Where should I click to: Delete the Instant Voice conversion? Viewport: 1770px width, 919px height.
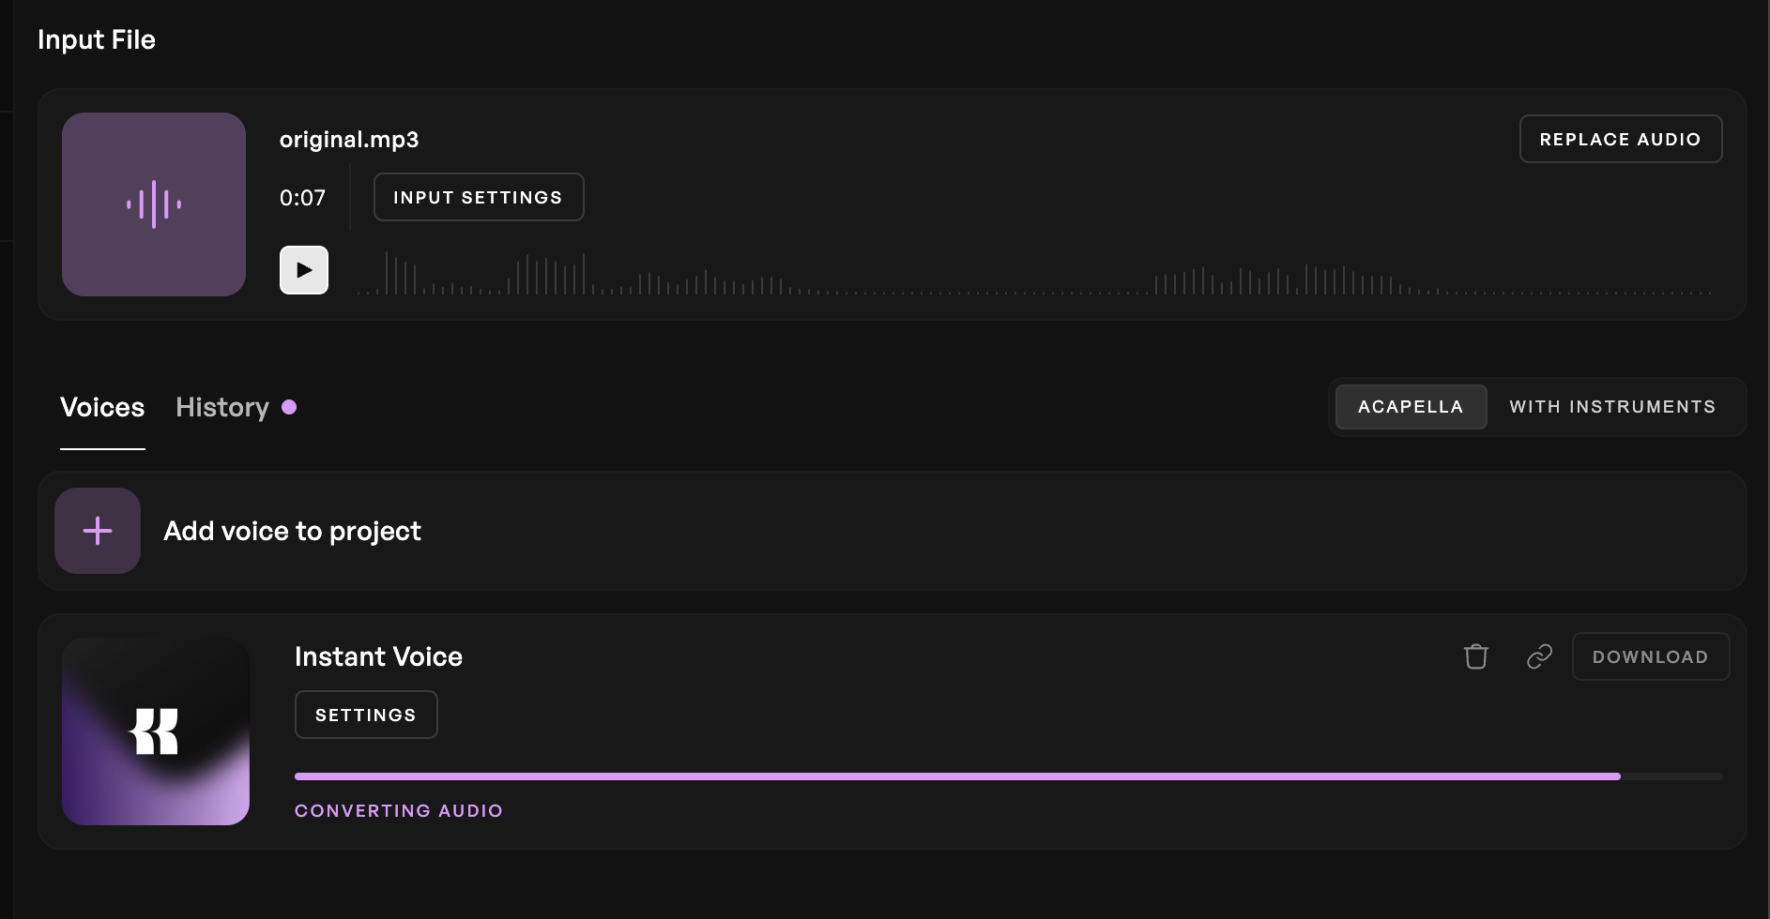click(x=1476, y=656)
